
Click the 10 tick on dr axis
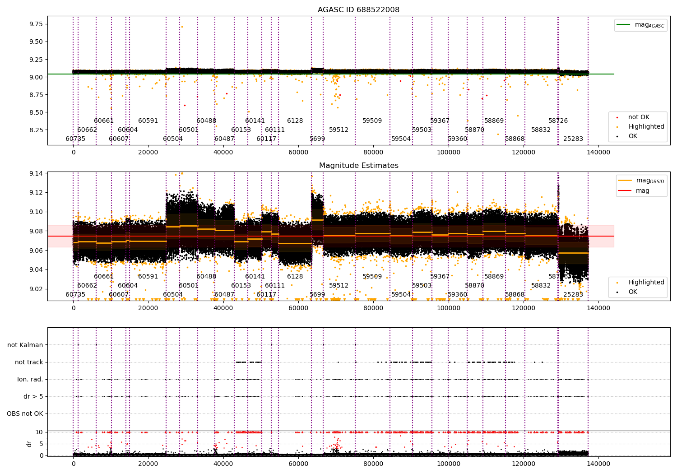point(39,432)
